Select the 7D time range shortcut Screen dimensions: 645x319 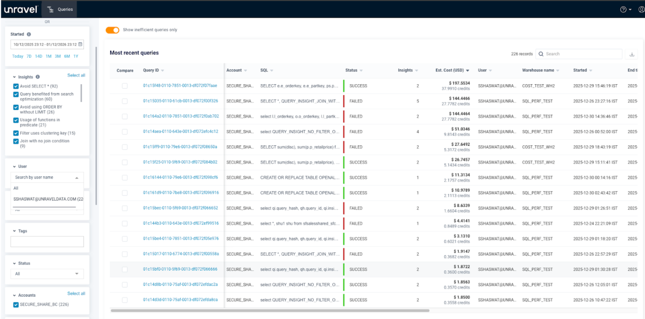29,56
